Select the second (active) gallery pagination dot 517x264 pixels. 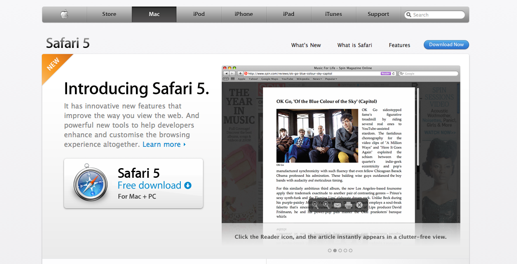click(335, 250)
